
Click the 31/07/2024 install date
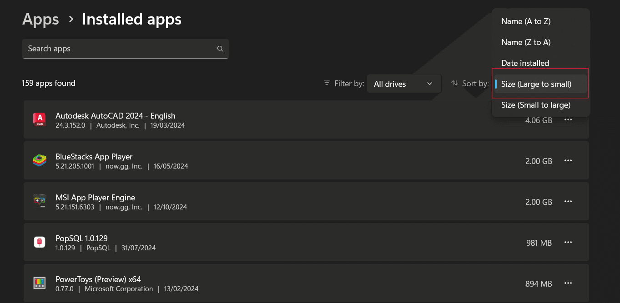pos(139,248)
